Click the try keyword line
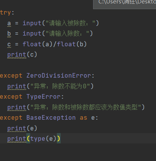 pos(7,13)
